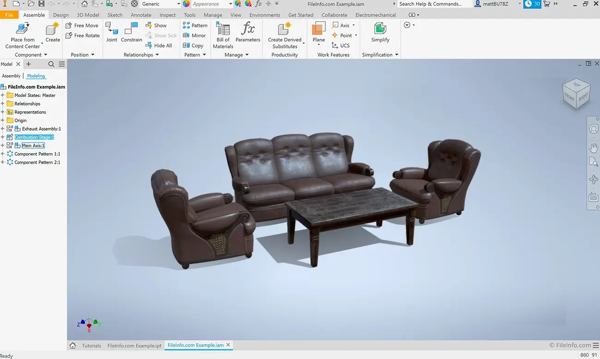Open the Assemble ribbon tab
This screenshot has width=600, height=359.
pyautogui.click(x=34, y=14)
